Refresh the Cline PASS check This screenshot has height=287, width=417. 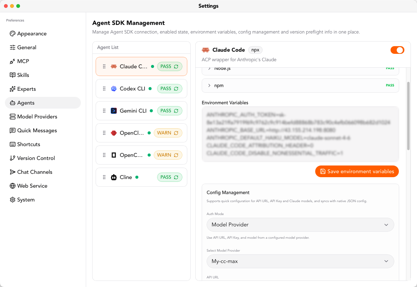point(176,177)
